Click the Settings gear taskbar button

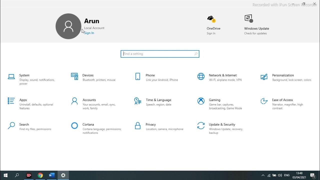[x=63, y=175]
